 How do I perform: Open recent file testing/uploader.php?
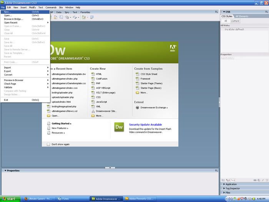coord(62,93)
